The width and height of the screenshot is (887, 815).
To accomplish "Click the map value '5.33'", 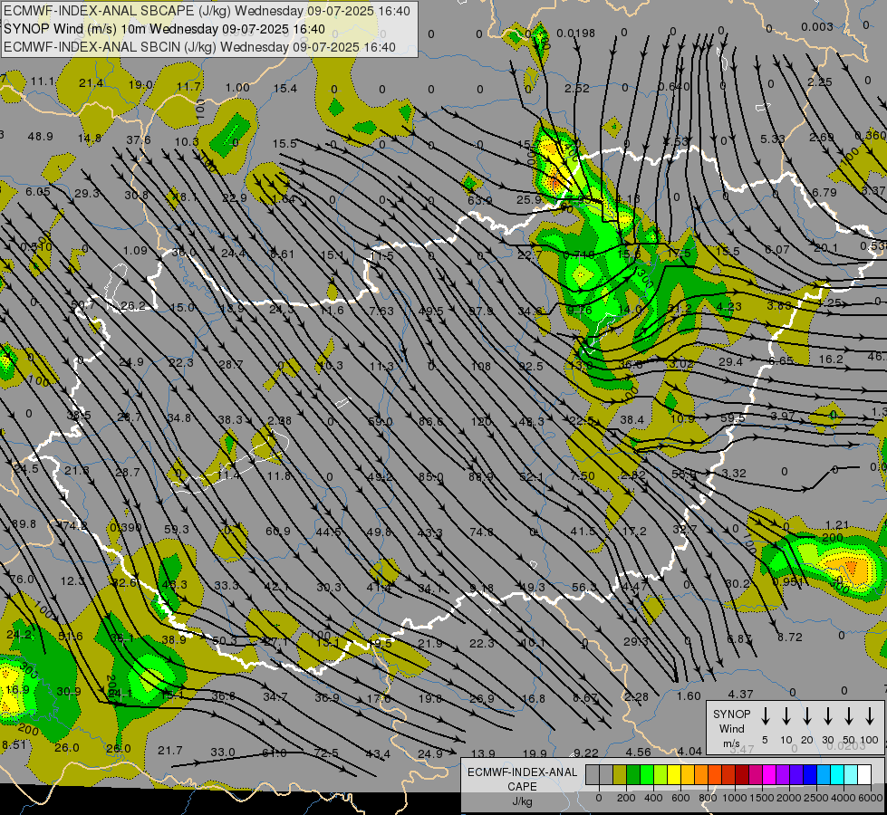I will (x=772, y=139).
